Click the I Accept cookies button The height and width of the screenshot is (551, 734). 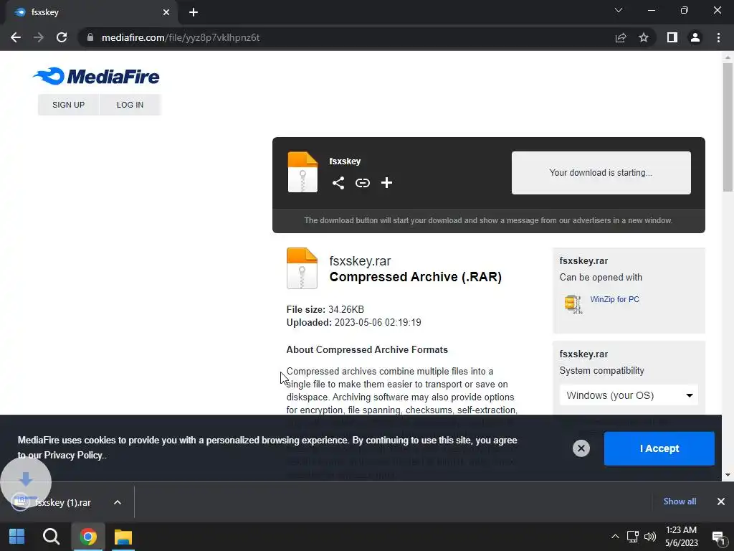pos(659,448)
